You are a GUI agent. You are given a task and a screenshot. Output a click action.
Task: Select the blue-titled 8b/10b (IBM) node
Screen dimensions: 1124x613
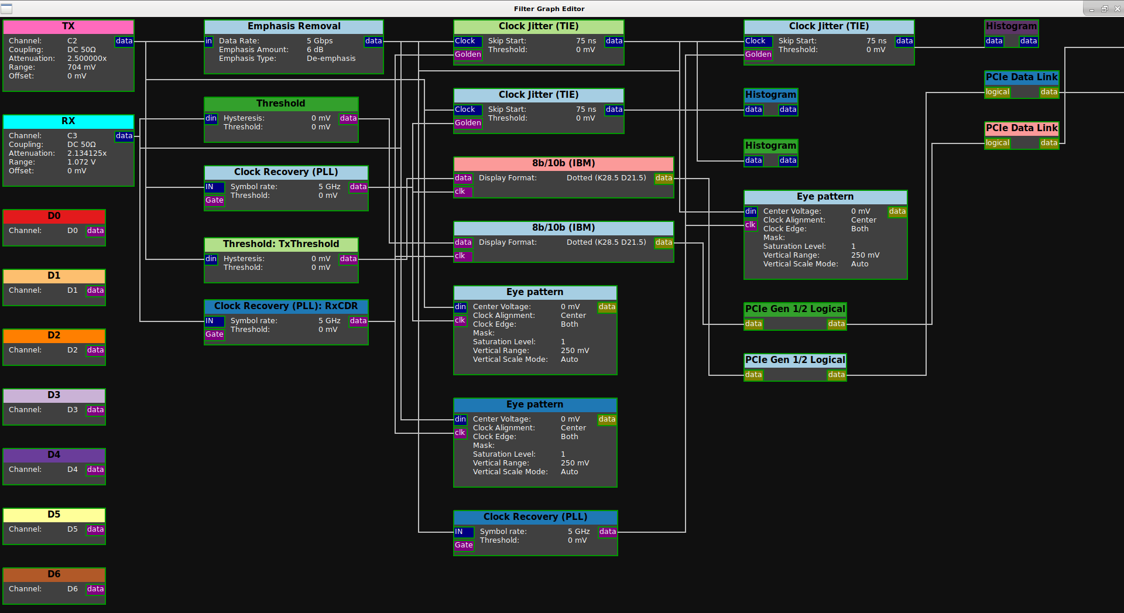tap(564, 228)
